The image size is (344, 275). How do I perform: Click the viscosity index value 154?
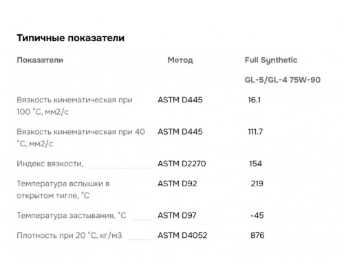pyautogui.click(x=255, y=164)
